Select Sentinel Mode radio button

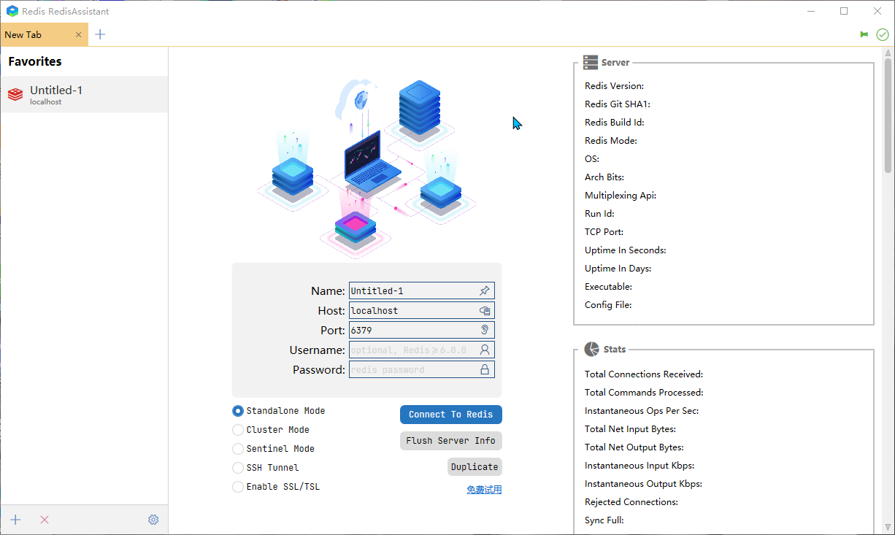(238, 449)
